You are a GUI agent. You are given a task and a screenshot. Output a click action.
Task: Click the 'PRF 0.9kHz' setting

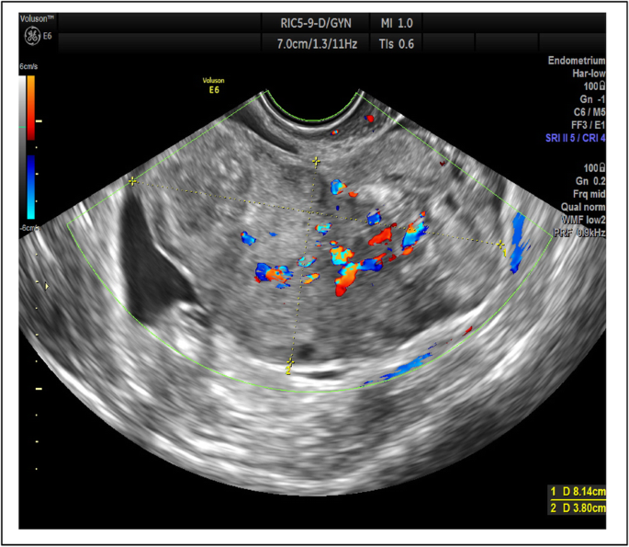point(579,233)
